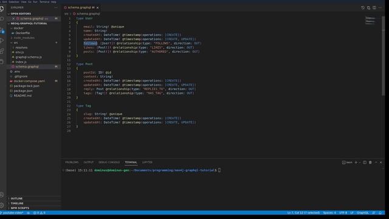Click the split editor icon
This screenshot has width=389, height=219.
tap(374, 8)
